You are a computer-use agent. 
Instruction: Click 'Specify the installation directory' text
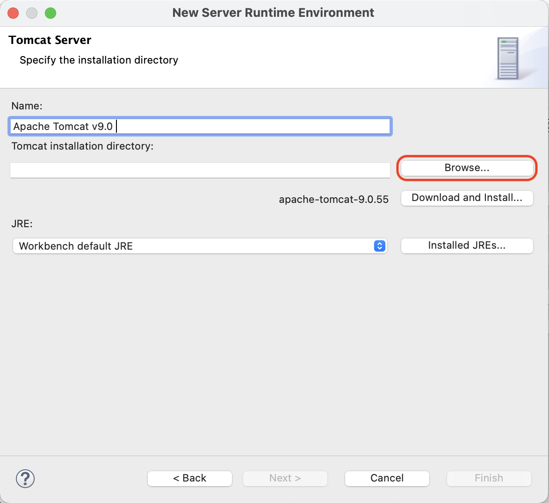click(99, 60)
